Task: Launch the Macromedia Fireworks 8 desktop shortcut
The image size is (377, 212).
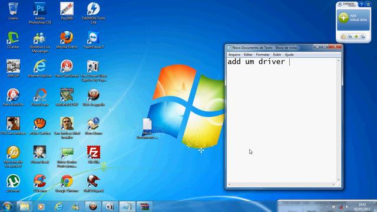Action: 13,157
